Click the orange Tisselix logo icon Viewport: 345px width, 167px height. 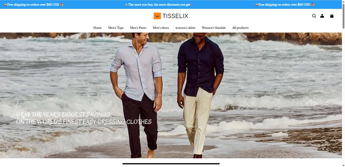pos(157,16)
